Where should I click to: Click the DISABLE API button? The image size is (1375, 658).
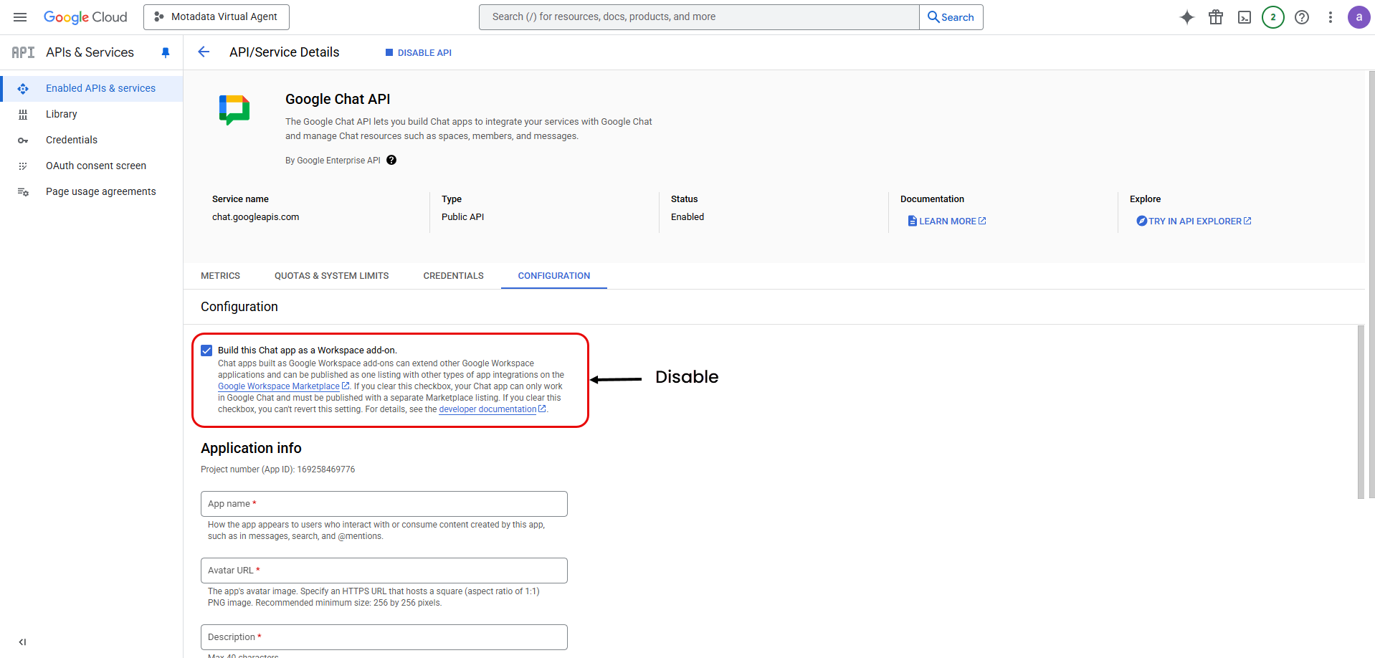[418, 52]
